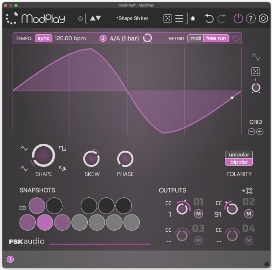Select the bright purple active snapshot
The width and height of the screenshot is (272, 270).
[45, 222]
